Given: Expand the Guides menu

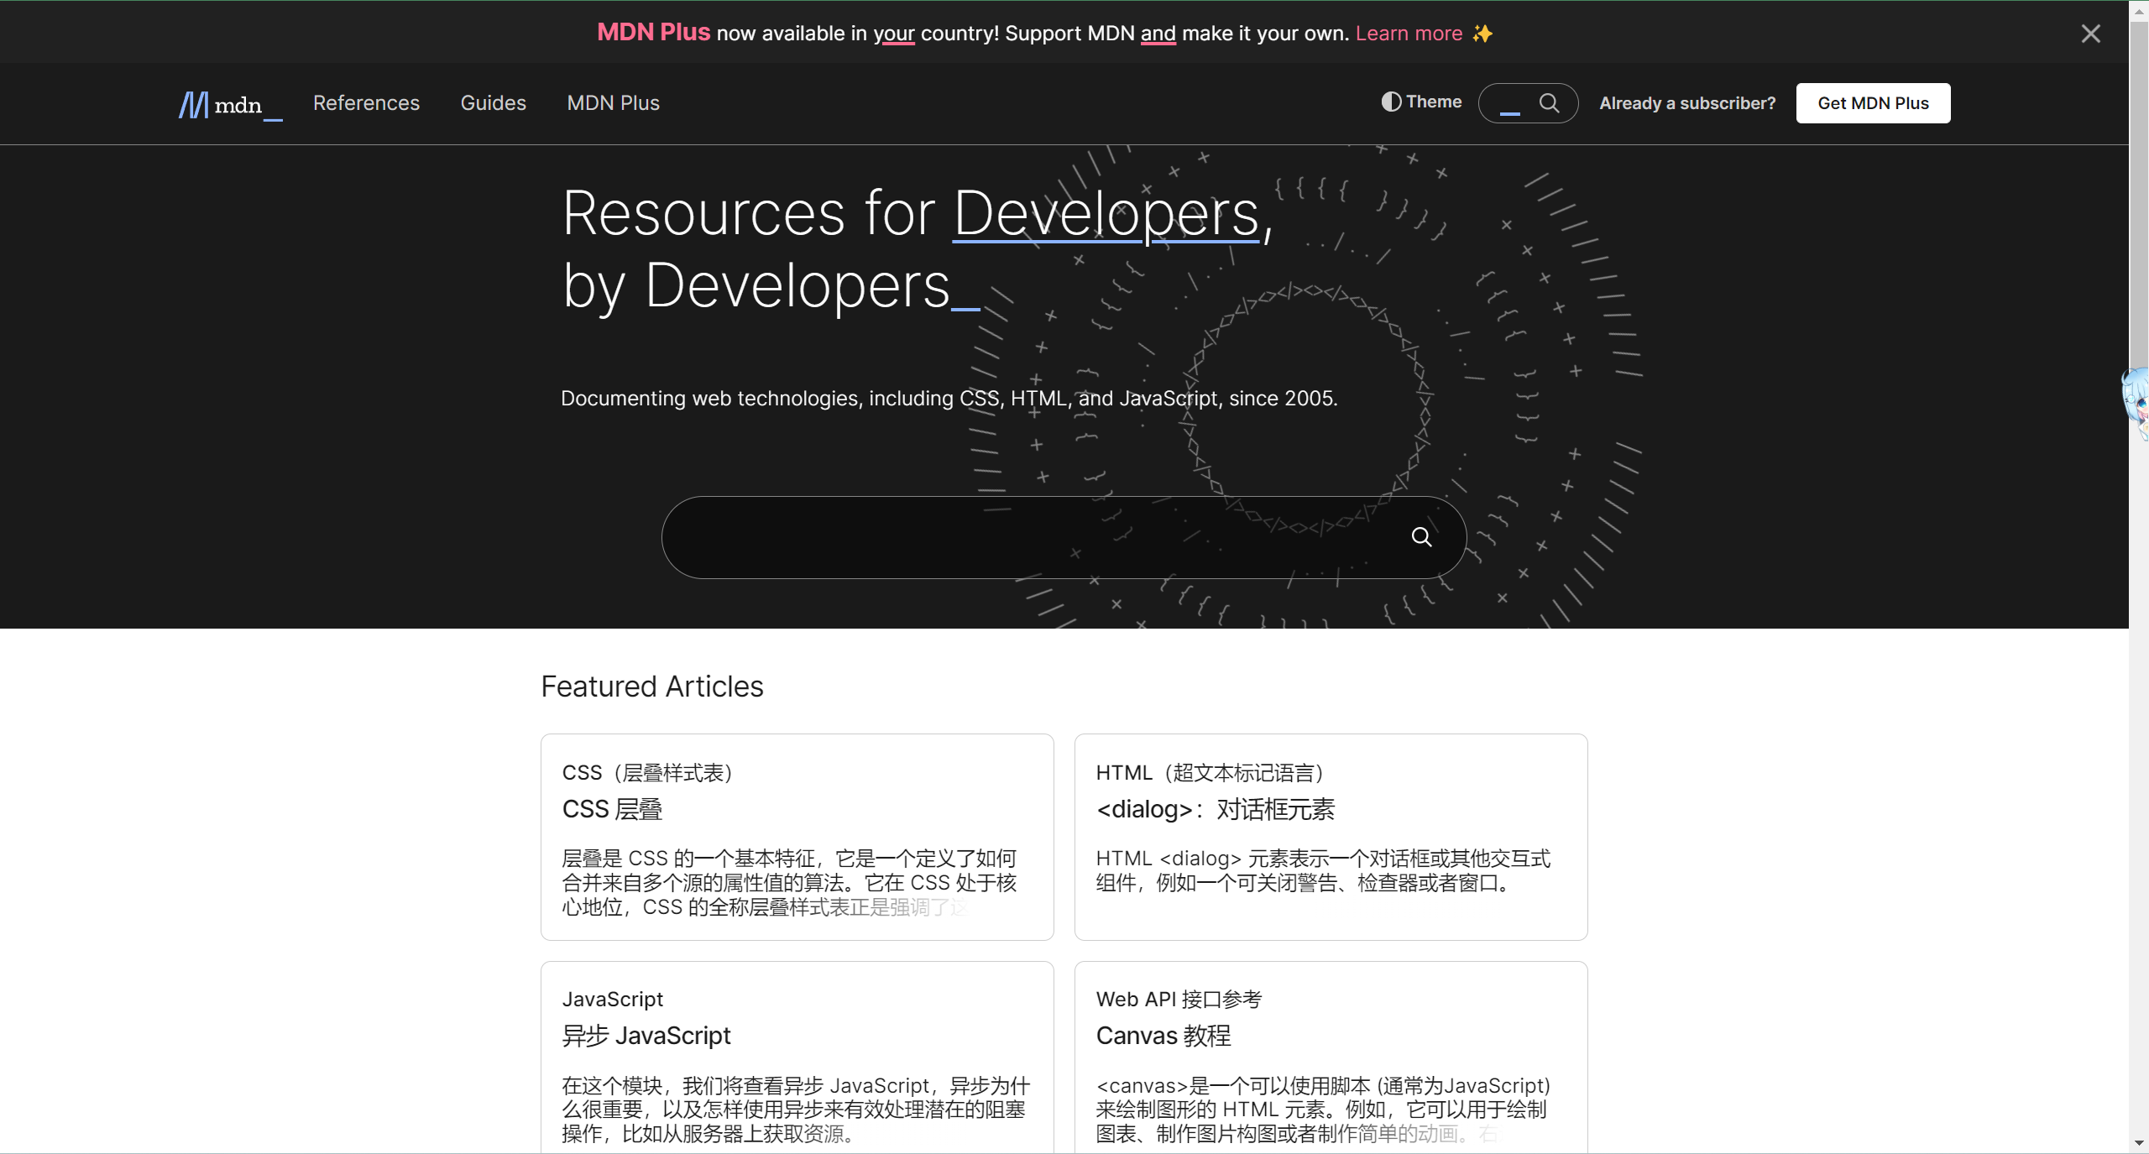Looking at the screenshot, I should (x=493, y=103).
